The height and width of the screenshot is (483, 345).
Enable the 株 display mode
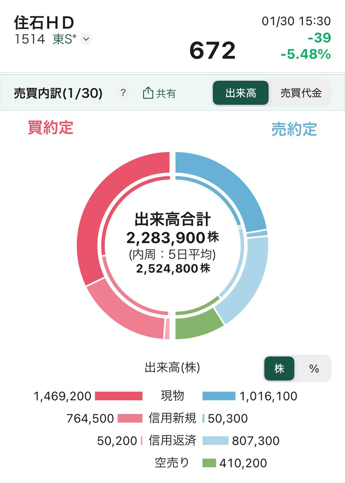[279, 368]
